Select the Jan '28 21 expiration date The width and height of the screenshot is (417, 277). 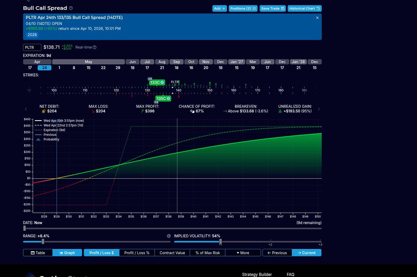[298, 68]
